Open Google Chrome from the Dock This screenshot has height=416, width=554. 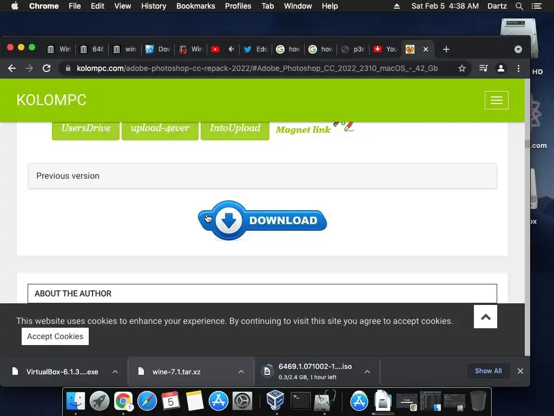[x=123, y=401]
